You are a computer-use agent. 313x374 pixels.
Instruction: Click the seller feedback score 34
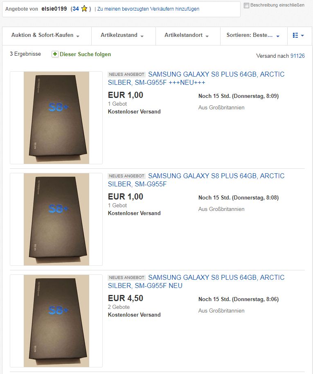pyautogui.click(x=76, y=9)
